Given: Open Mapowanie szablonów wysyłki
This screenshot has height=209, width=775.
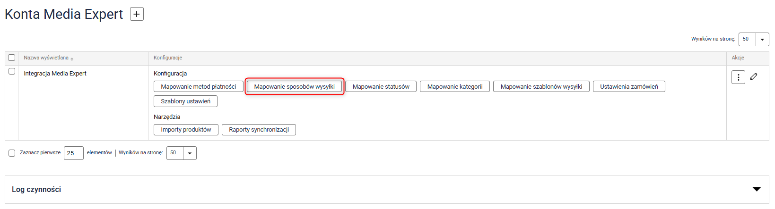Looking at the screenshot, I should coord(541,86).
